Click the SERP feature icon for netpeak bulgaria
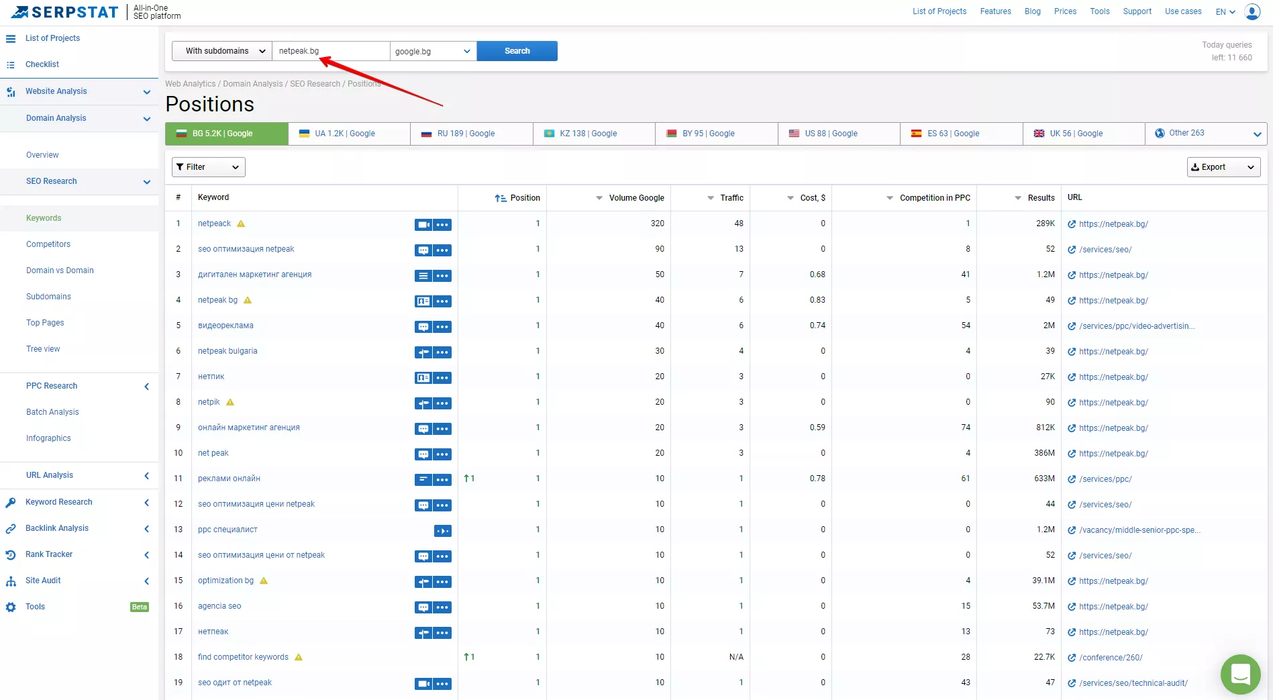The width and height of the screenshot is (1273, 700). click(x=423, y=352)
